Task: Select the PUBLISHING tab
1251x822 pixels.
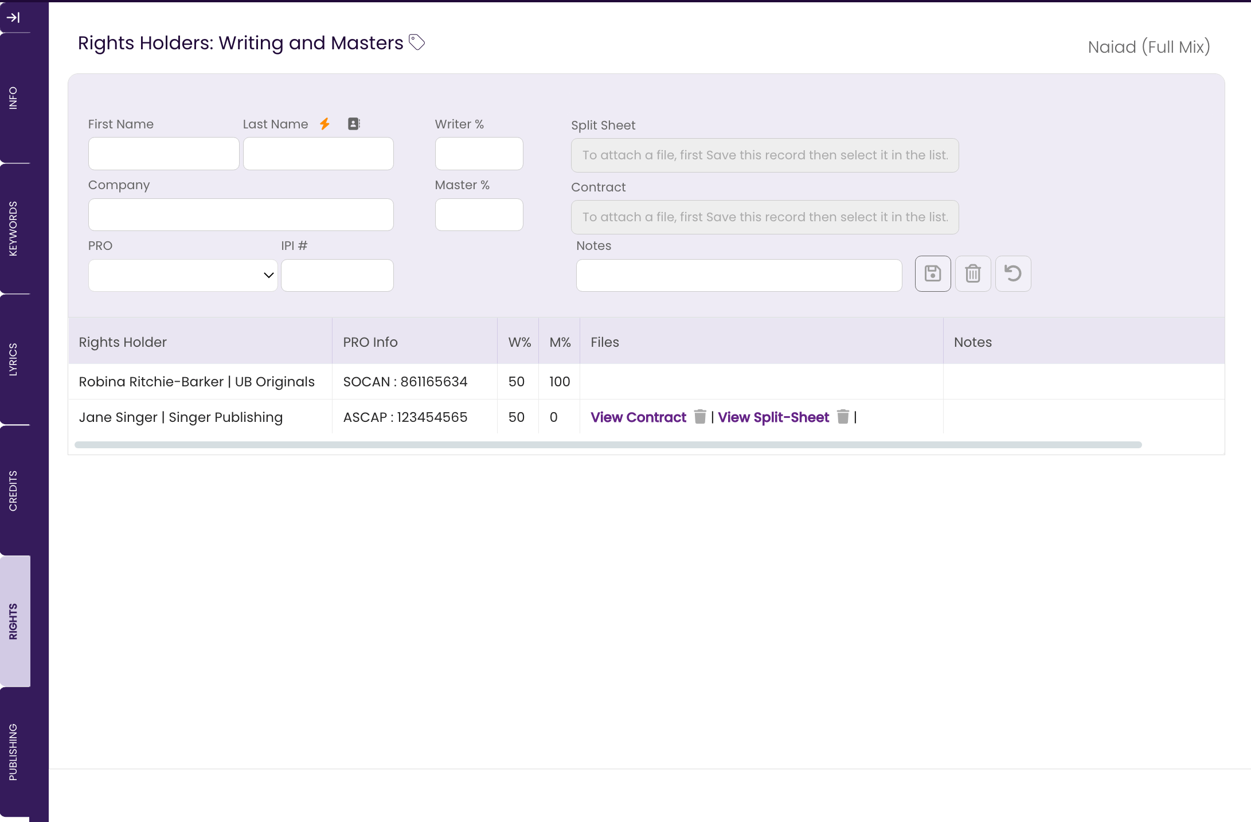Action: point(14,752)
